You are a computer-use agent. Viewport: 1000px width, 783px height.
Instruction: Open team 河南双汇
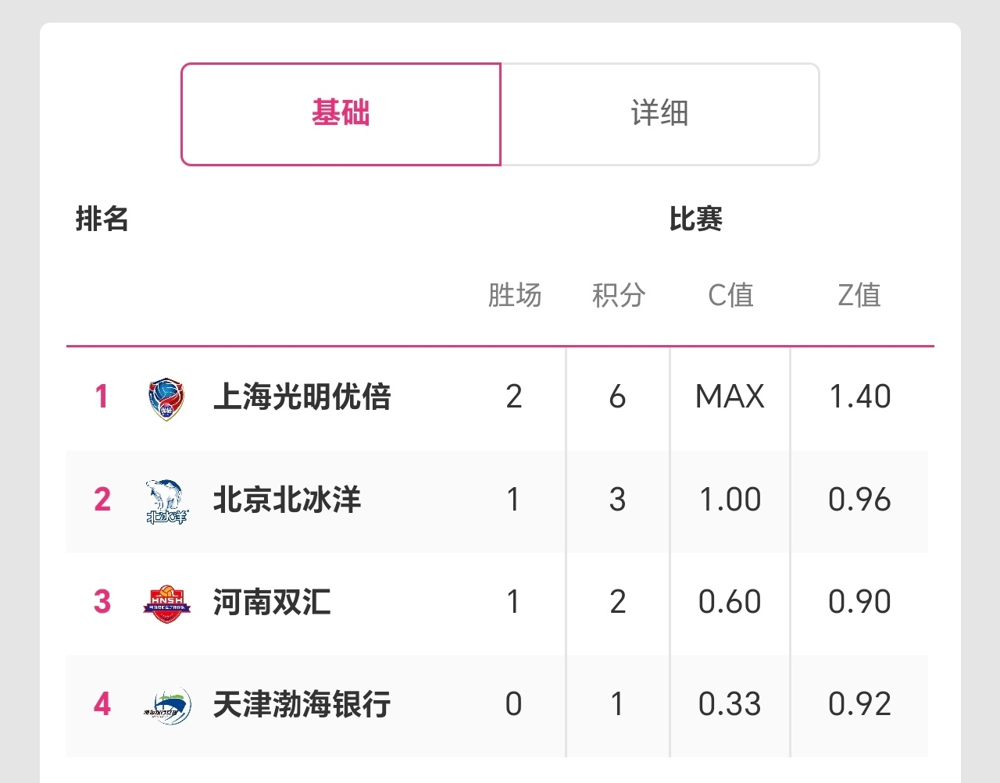[x=272, y=602]
